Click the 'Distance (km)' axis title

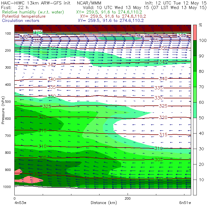[x=104, y=203]
